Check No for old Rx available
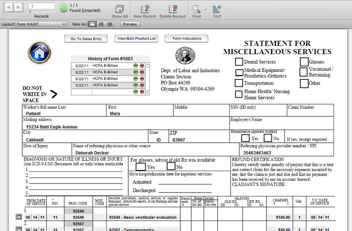 [171, 166]
